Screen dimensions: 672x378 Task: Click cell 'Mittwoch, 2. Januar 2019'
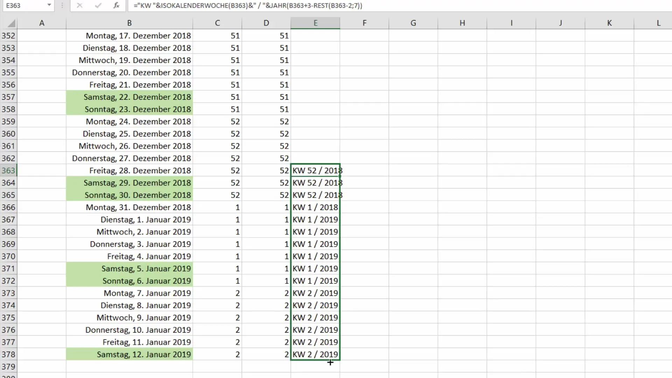129,232
